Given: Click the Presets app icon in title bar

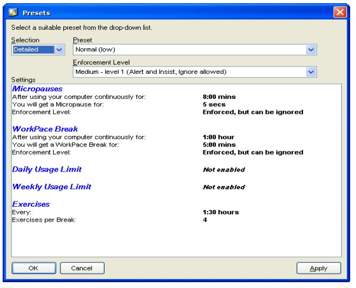Looking at the screenshot, I should click(13, 12).
